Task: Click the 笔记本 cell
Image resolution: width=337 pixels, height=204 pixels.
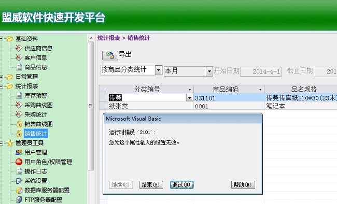Action: (301, 106)
